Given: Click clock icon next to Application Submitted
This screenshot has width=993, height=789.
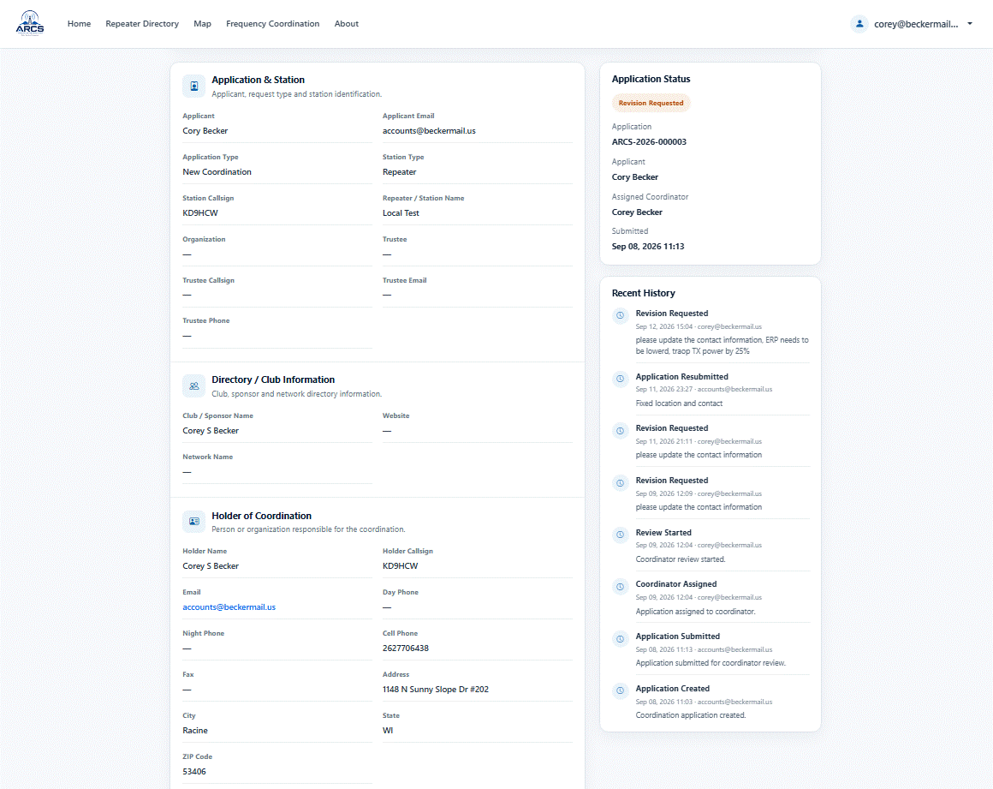Looking at the screenshot, I should (621, 638).
